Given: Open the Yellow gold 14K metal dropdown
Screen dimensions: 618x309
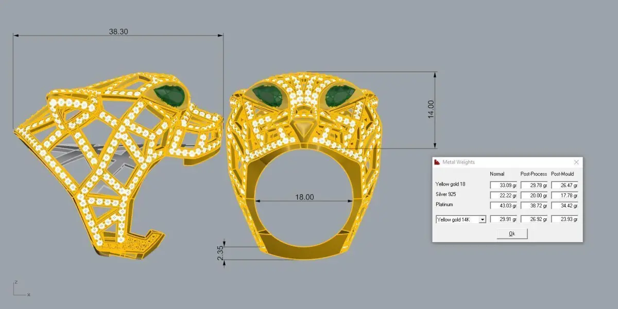Looking at the screenshot, I should tap(460, 219).
